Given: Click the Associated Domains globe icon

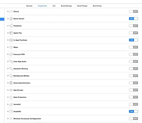Looking at the screenshot, I should point(11,83).
